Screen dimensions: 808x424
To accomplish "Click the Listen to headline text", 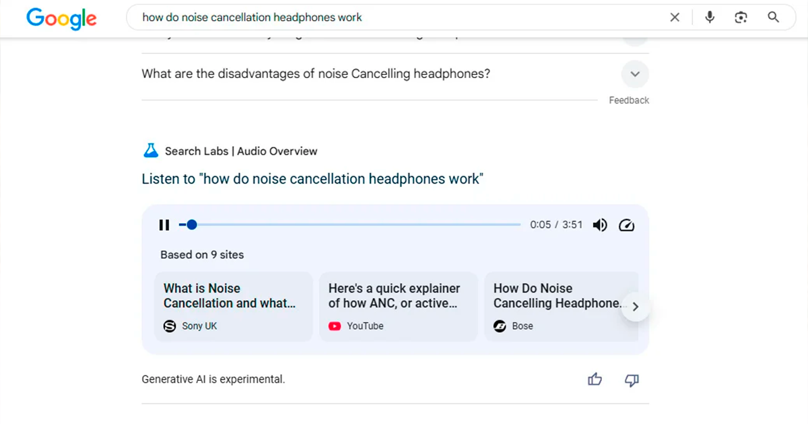I will [x=312, y=179].
